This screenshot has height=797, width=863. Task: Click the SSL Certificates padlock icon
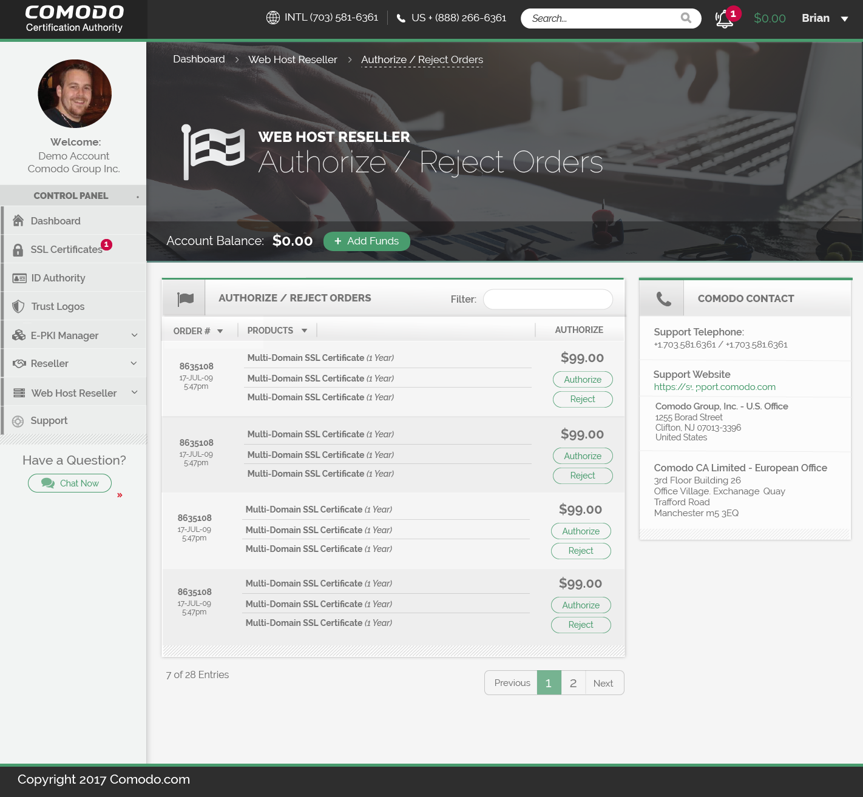[x=18, y=250]
